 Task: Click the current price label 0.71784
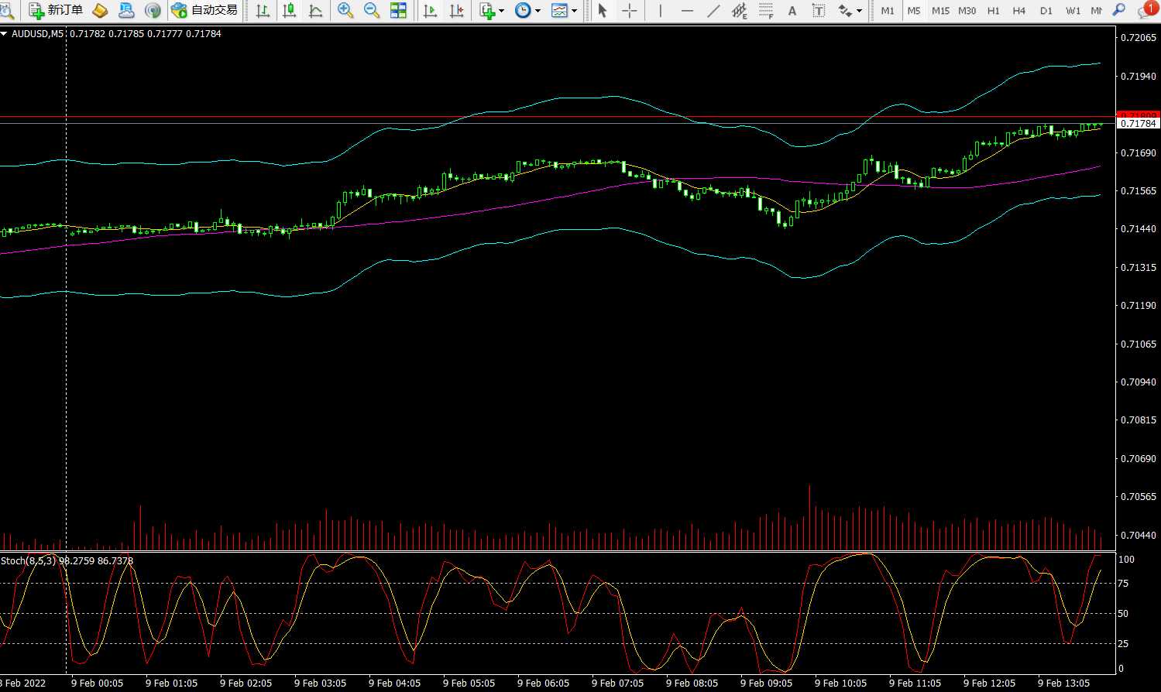tap(1138, 123)
